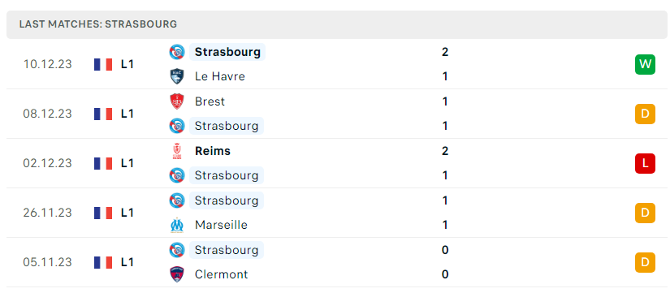Click the French flag on the 05.11.23 row

coord(103,262)
